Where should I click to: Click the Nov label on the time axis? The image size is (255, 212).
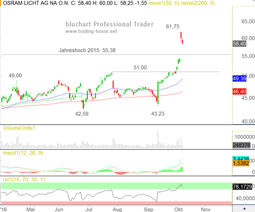[206, 209]
